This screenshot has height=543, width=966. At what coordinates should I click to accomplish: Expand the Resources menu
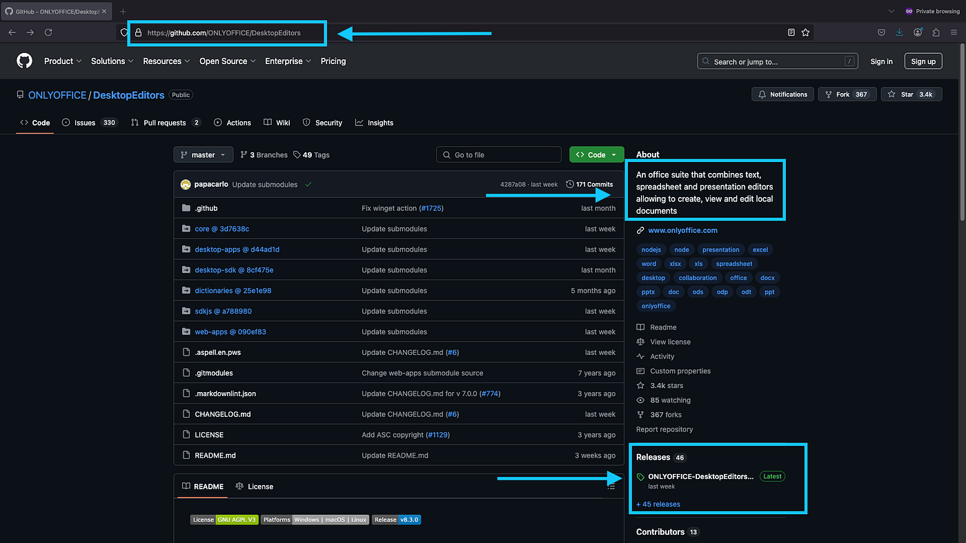click(166, 61)
